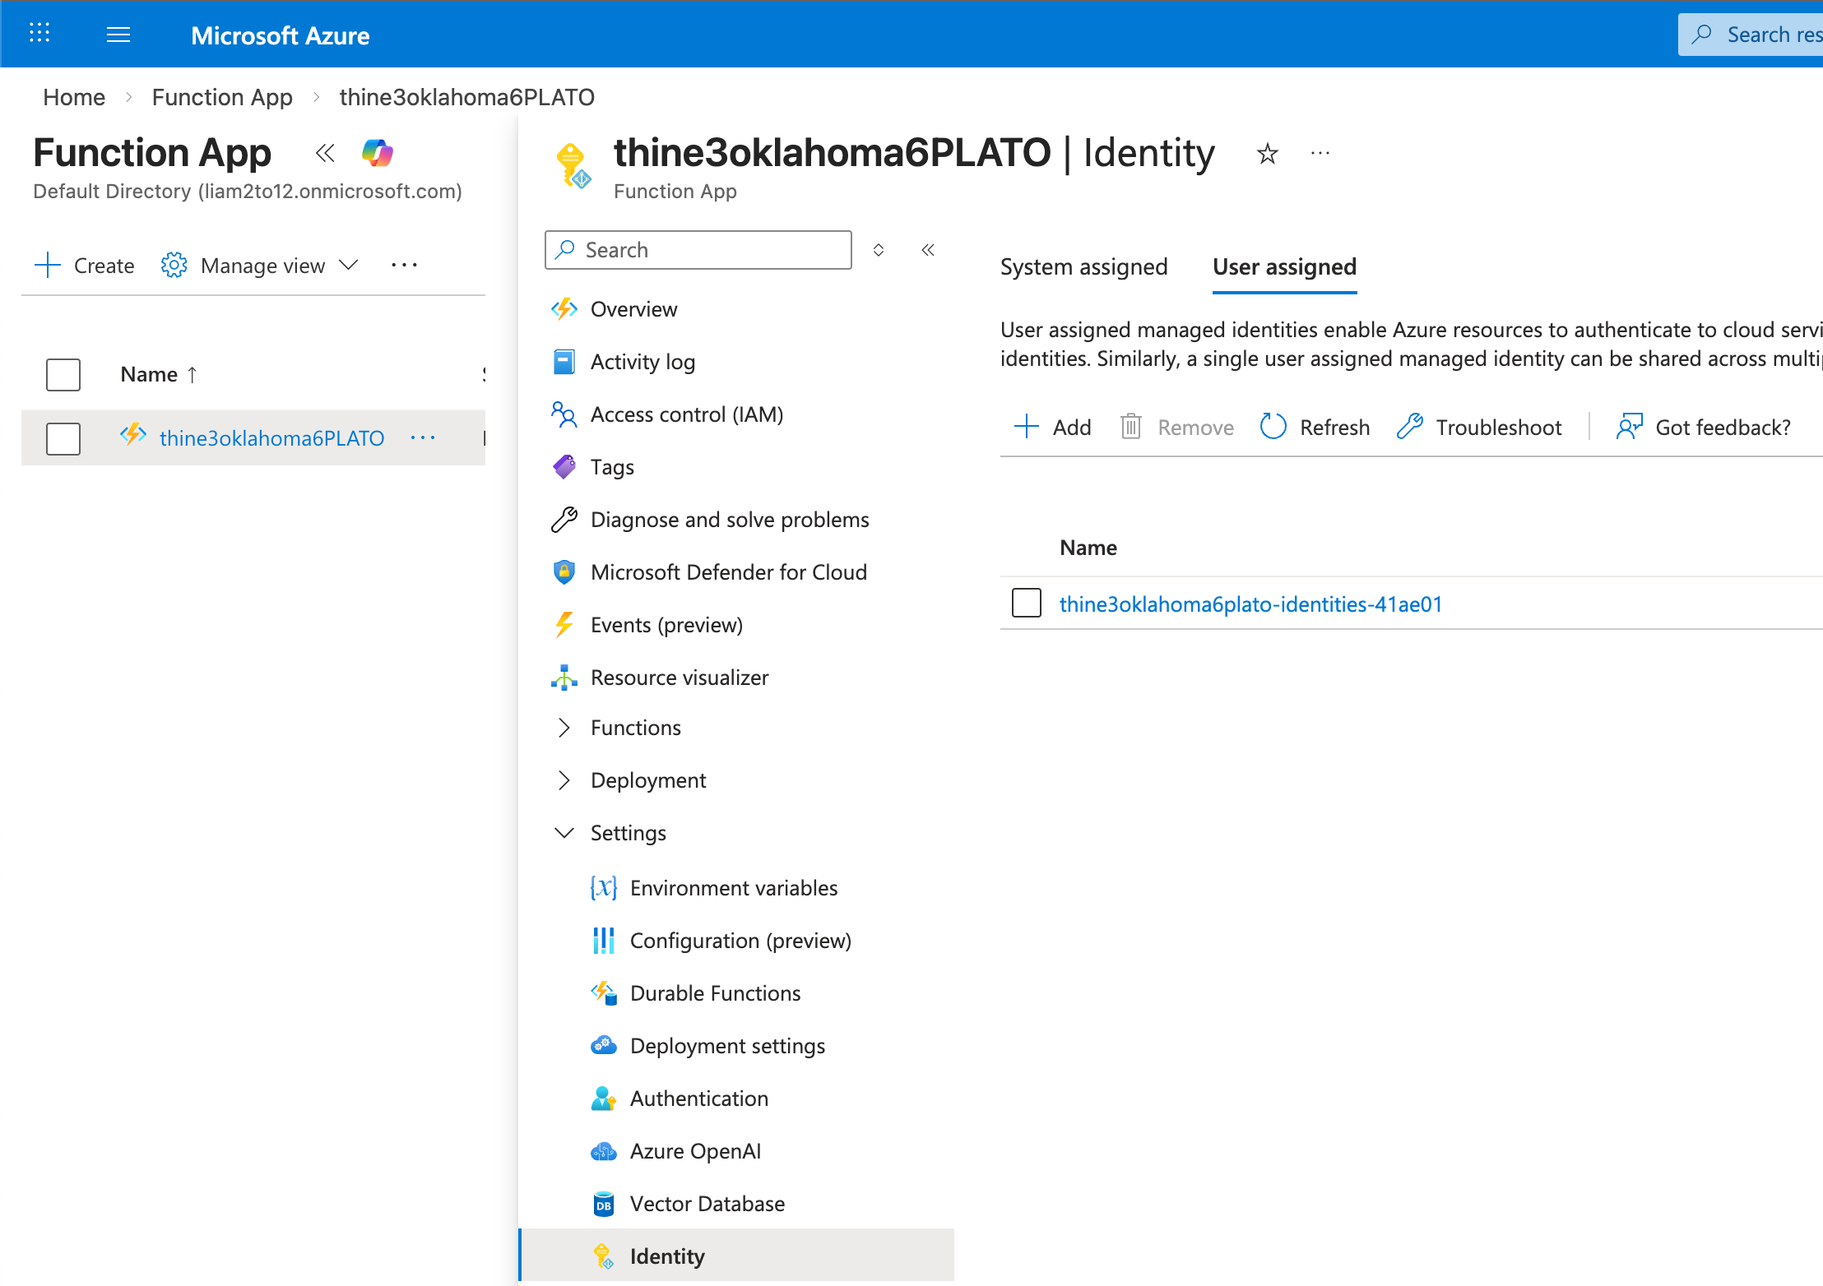Open Troubleshoot wrench tool
The image size is (1823, 1286).
coord(1408,427)
